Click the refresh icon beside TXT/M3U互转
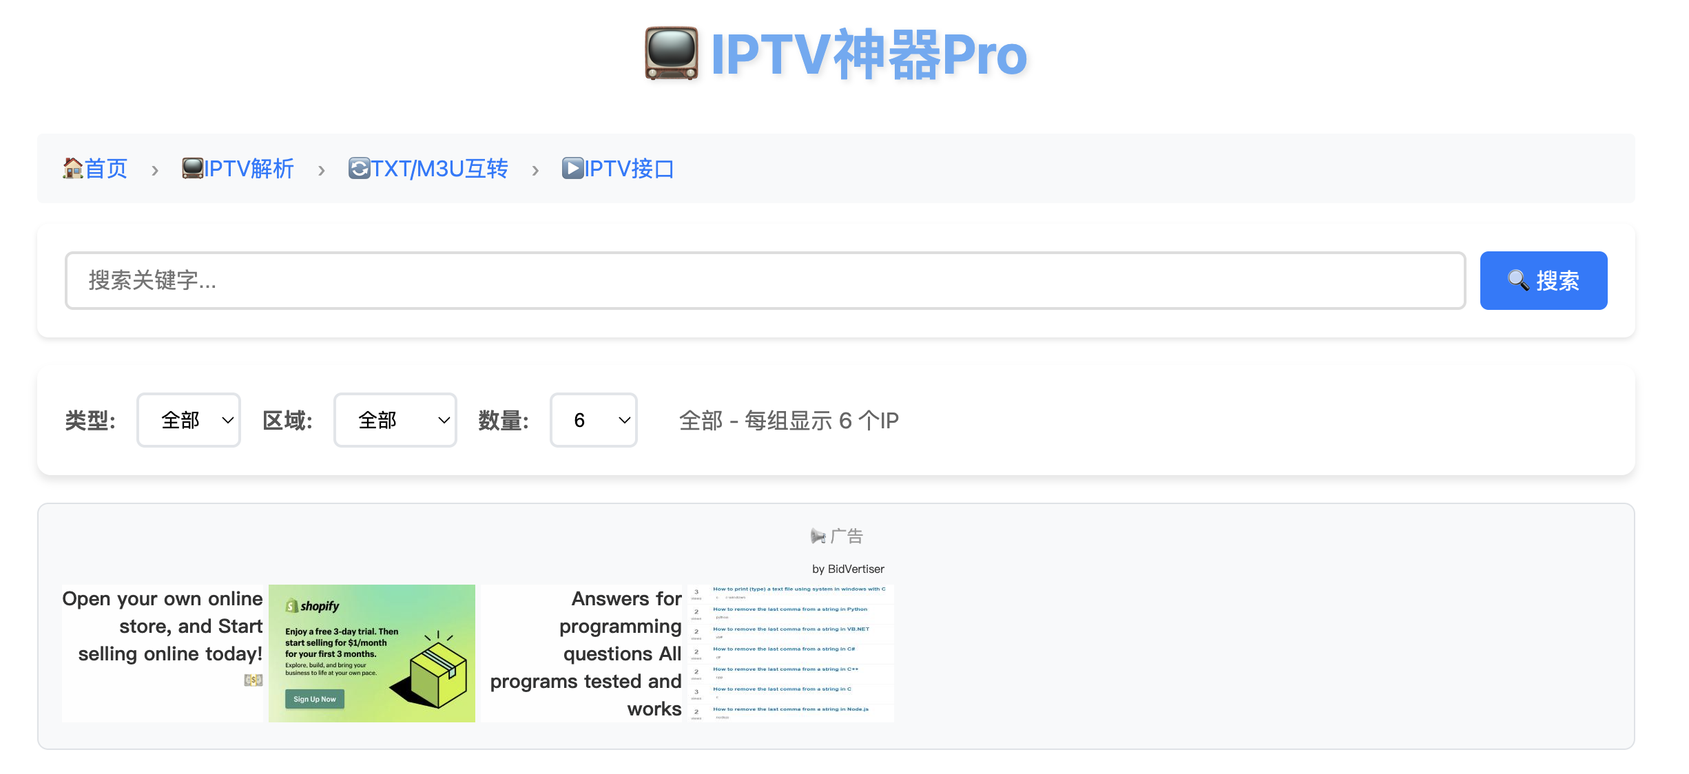The image size is (1689, 774). 359,168
